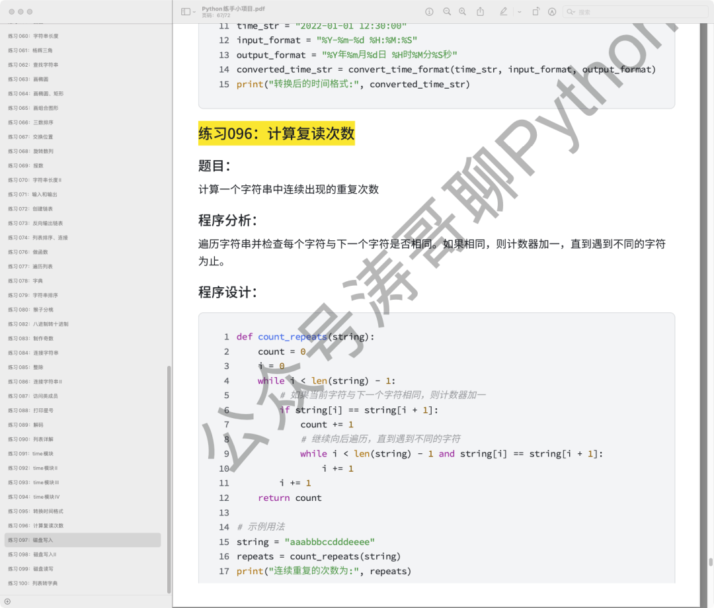
Task: Open outline entry 练习 069: 报数
Action: [x=26, y=166]
